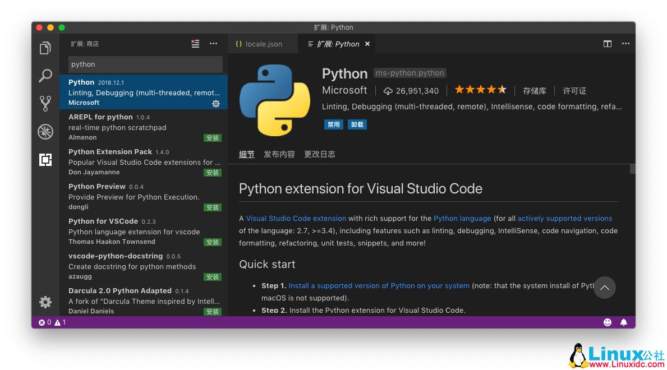
Task: Click the 禁用 disable button
Action: pos(333,124)
